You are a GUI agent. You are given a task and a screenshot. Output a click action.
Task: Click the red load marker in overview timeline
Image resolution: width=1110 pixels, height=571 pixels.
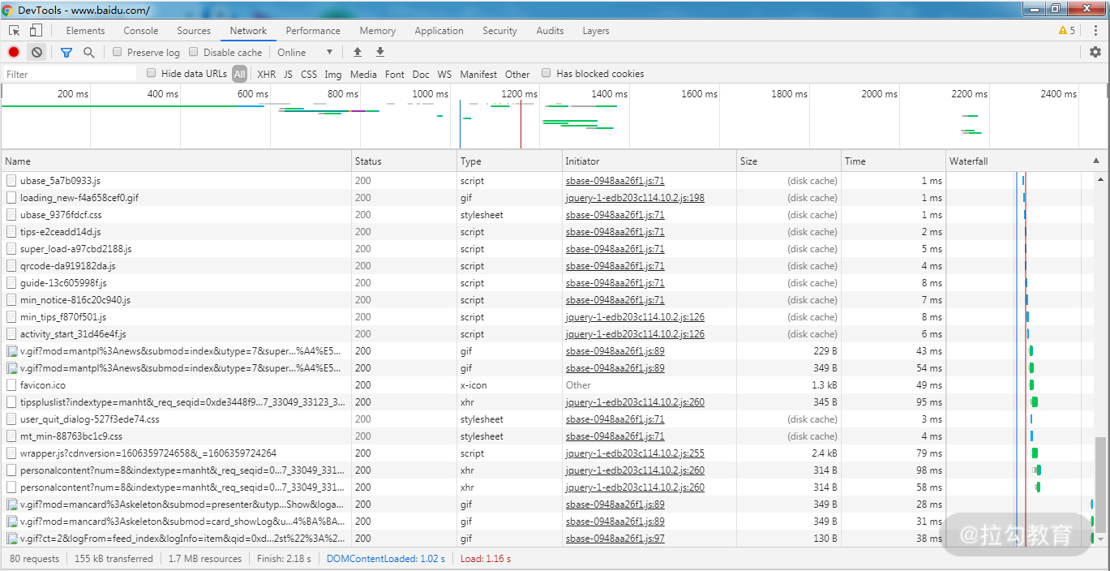pos(521,124)
